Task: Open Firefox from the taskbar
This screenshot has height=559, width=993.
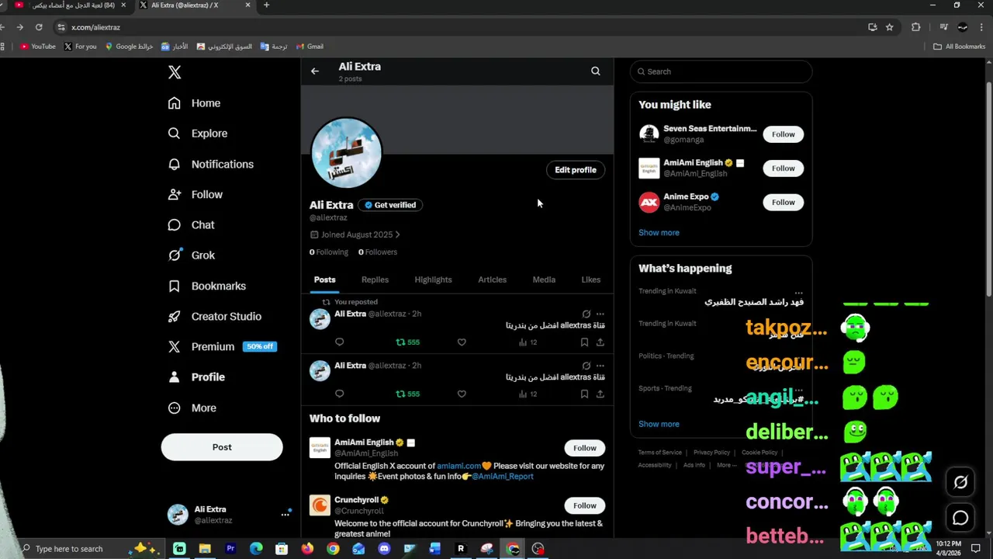Action: (x=307, y=549)
